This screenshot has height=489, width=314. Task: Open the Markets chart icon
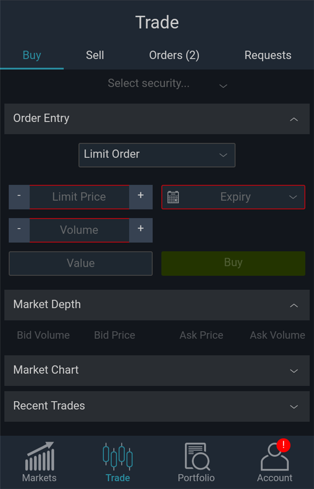tap(40, 456)
